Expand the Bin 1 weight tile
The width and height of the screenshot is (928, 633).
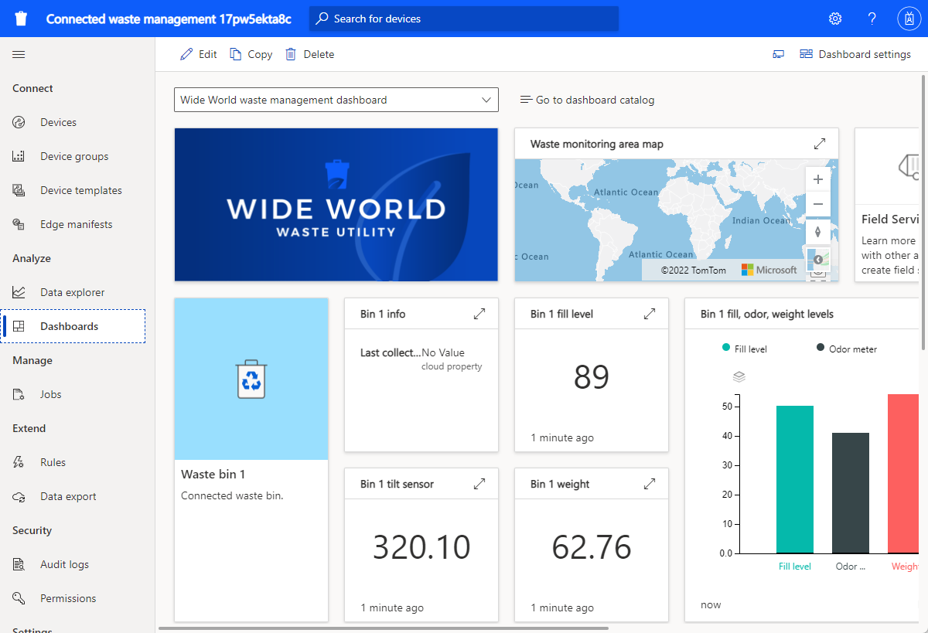tap(650, 484)
